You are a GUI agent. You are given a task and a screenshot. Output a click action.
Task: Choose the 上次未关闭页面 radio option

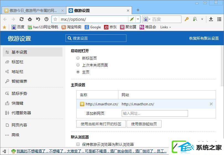tap(78, 65)
